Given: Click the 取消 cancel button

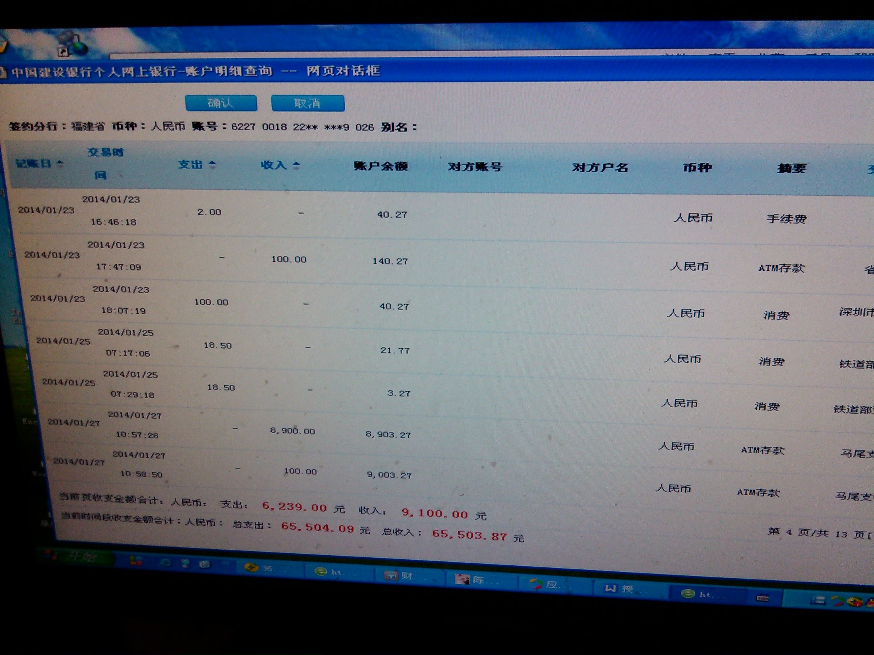Looking at the screenshot, I should click(x=308, y=103).
